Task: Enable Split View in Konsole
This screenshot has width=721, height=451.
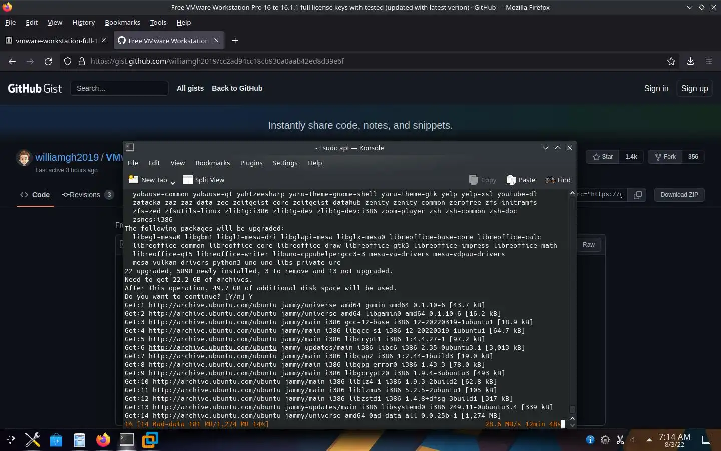Action: point(203,180)
